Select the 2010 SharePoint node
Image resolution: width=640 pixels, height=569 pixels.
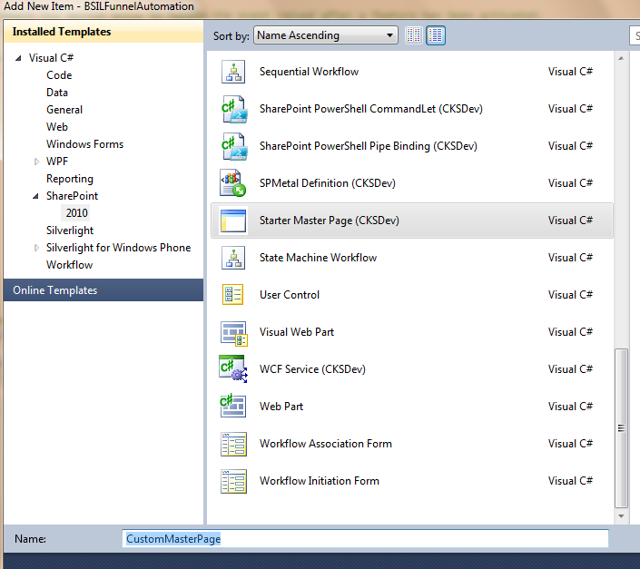click(x=77, y=213)
